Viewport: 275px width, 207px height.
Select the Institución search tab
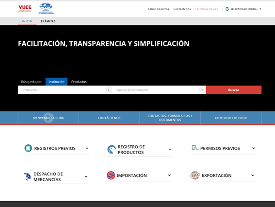click(x=56, y=82)
